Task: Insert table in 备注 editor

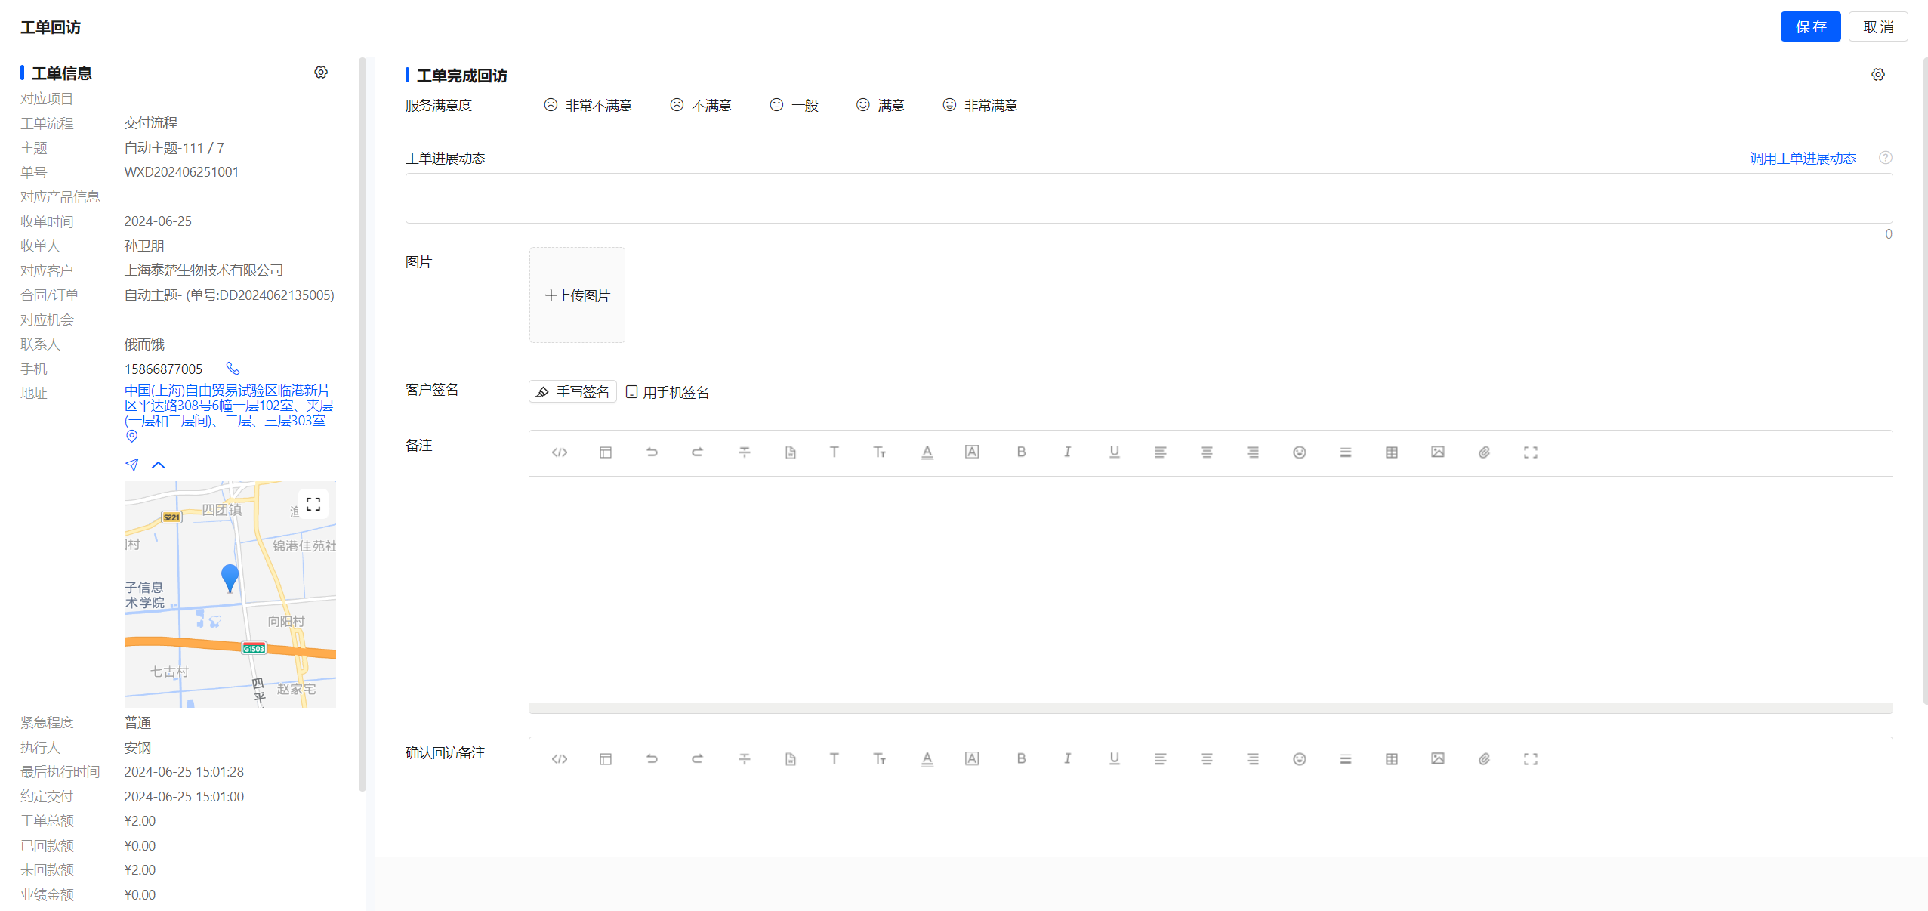Action: [1391, 452]
